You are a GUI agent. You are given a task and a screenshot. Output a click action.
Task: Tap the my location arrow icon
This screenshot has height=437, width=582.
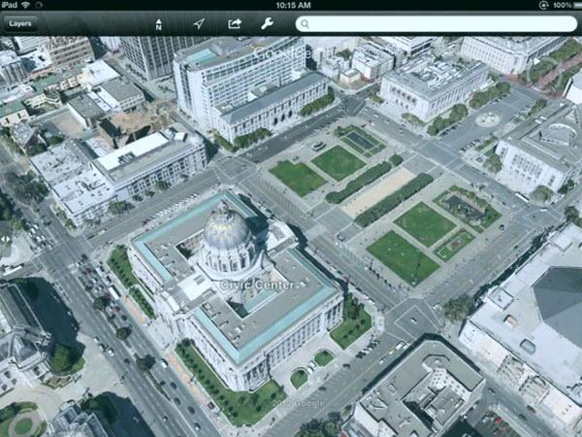(x=199, y=23)
